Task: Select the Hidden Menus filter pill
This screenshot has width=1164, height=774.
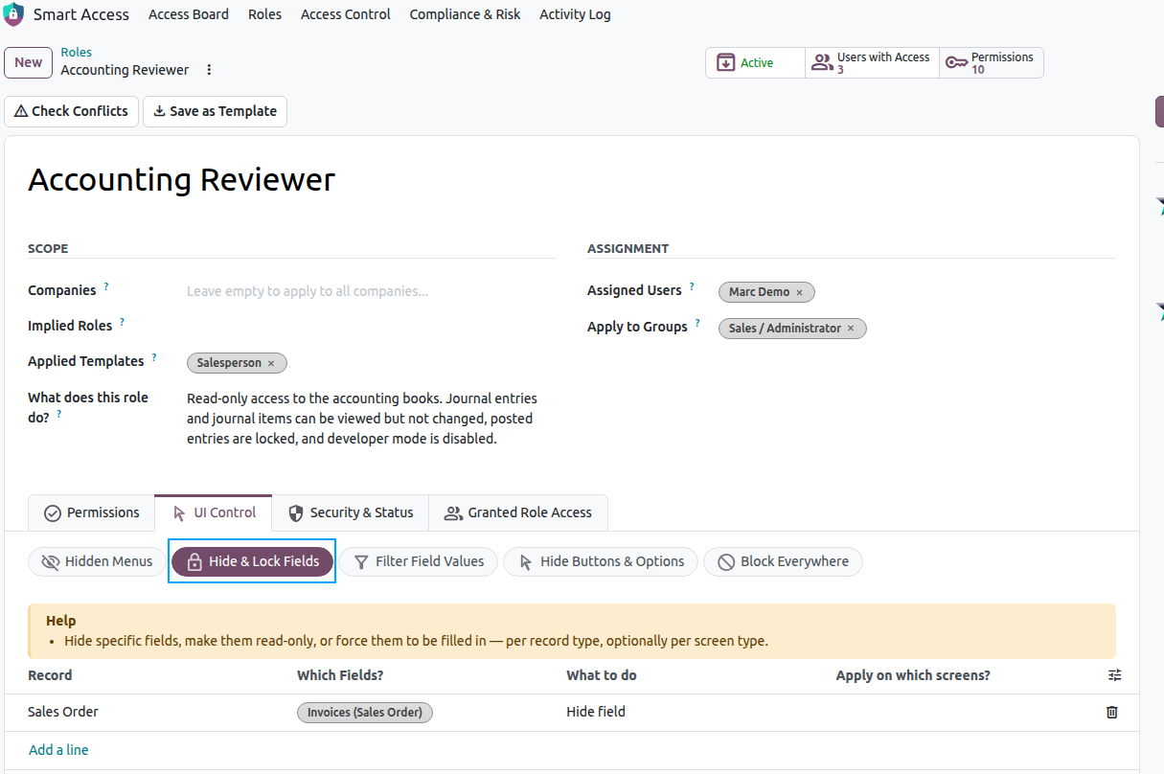Action: pyautogui.click(x=97, y=561)
